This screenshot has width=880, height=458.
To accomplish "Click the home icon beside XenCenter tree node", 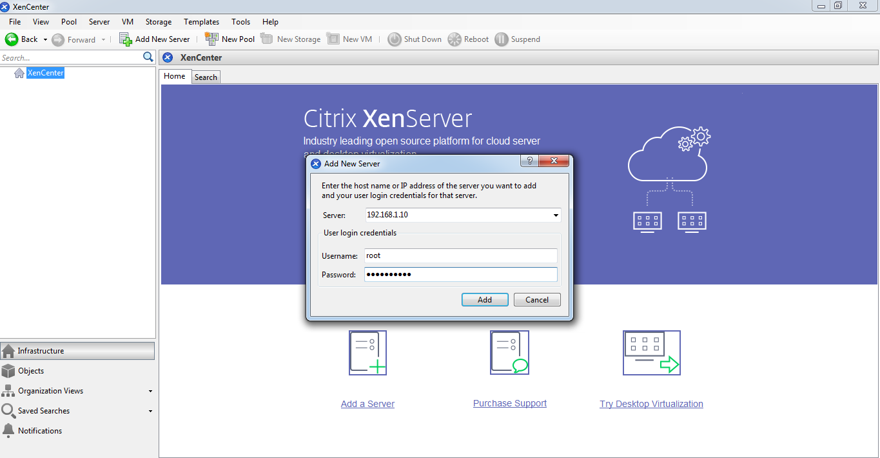I will pyautogui.click(x=19, y=73).
